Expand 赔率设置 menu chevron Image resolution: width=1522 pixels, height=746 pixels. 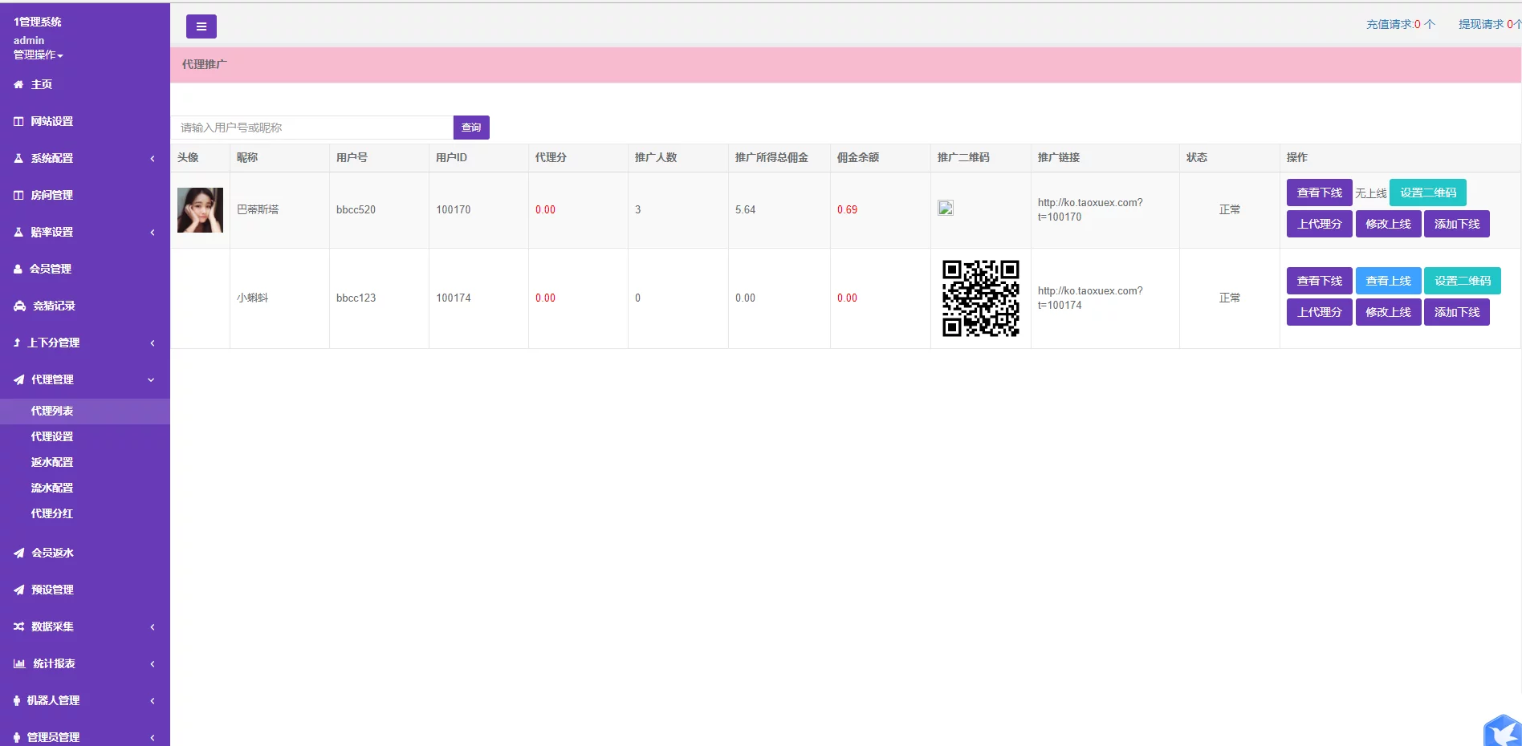point(153,232)
